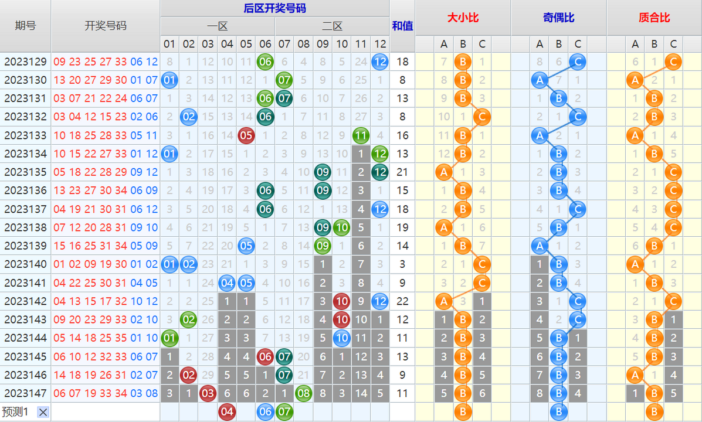The width and height of the screenshot is (702, 422).
Task: Select period number 2023140
Action: point(26,264)
